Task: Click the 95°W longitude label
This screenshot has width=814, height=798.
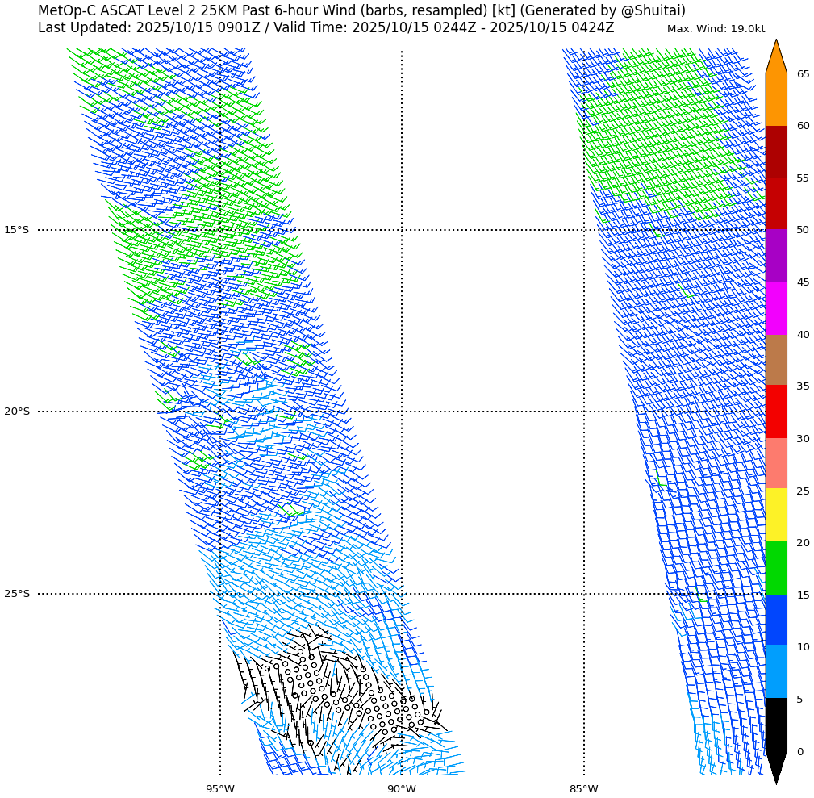Action: [219, 789]
